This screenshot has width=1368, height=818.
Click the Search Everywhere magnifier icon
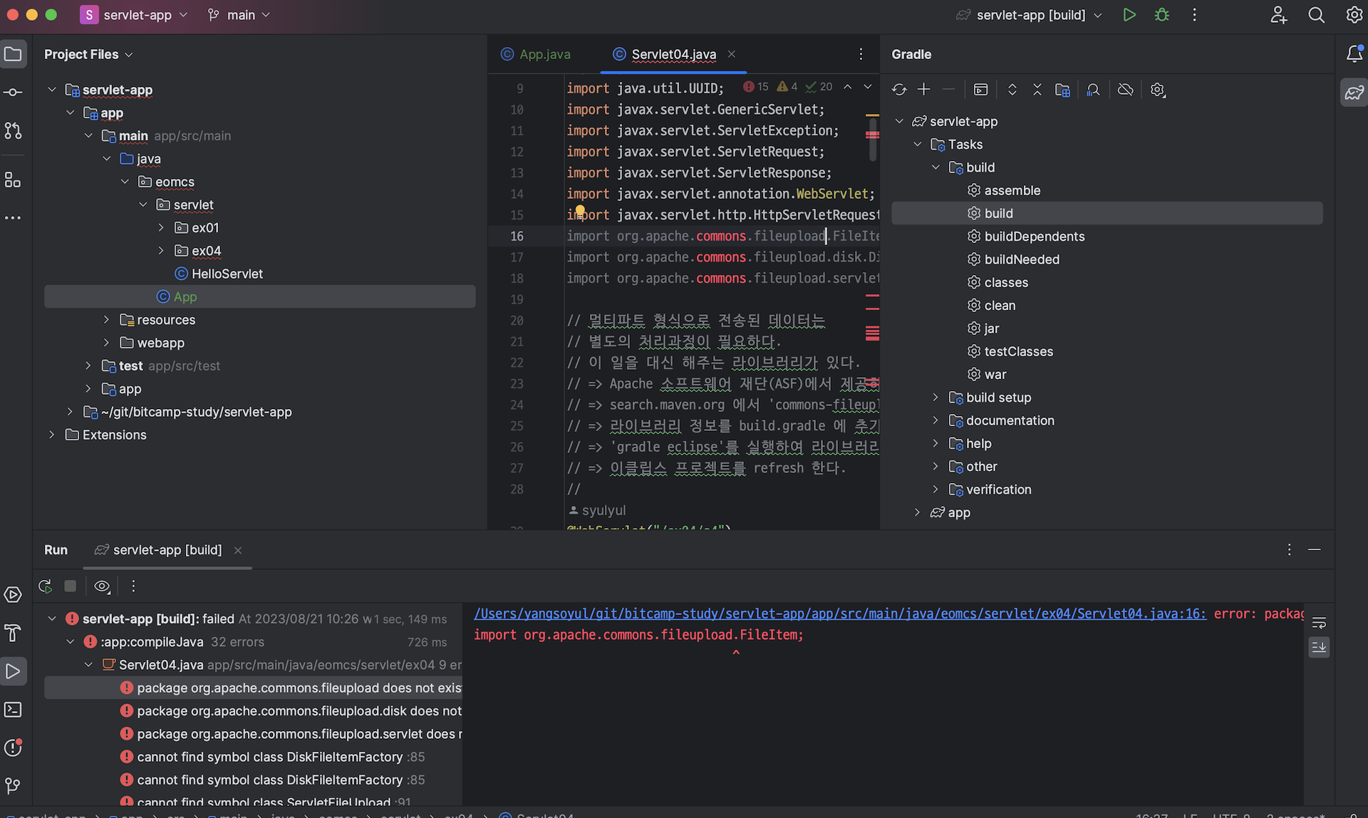pos(1316,15)
